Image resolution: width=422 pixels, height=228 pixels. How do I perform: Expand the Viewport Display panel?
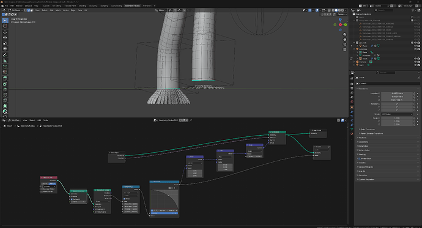(x=365, y=167)
